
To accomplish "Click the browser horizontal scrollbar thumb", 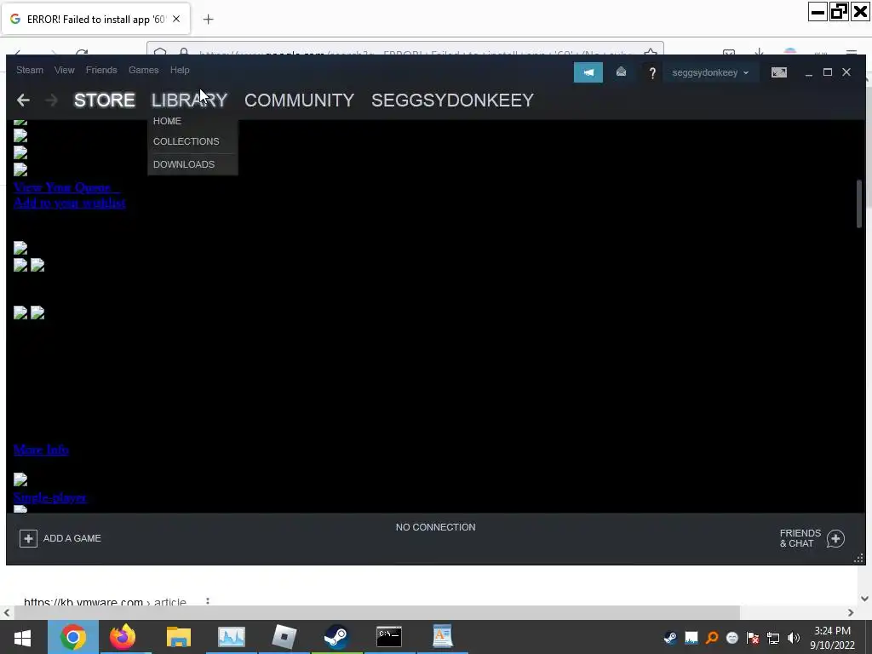I will [x=377, y=612].
